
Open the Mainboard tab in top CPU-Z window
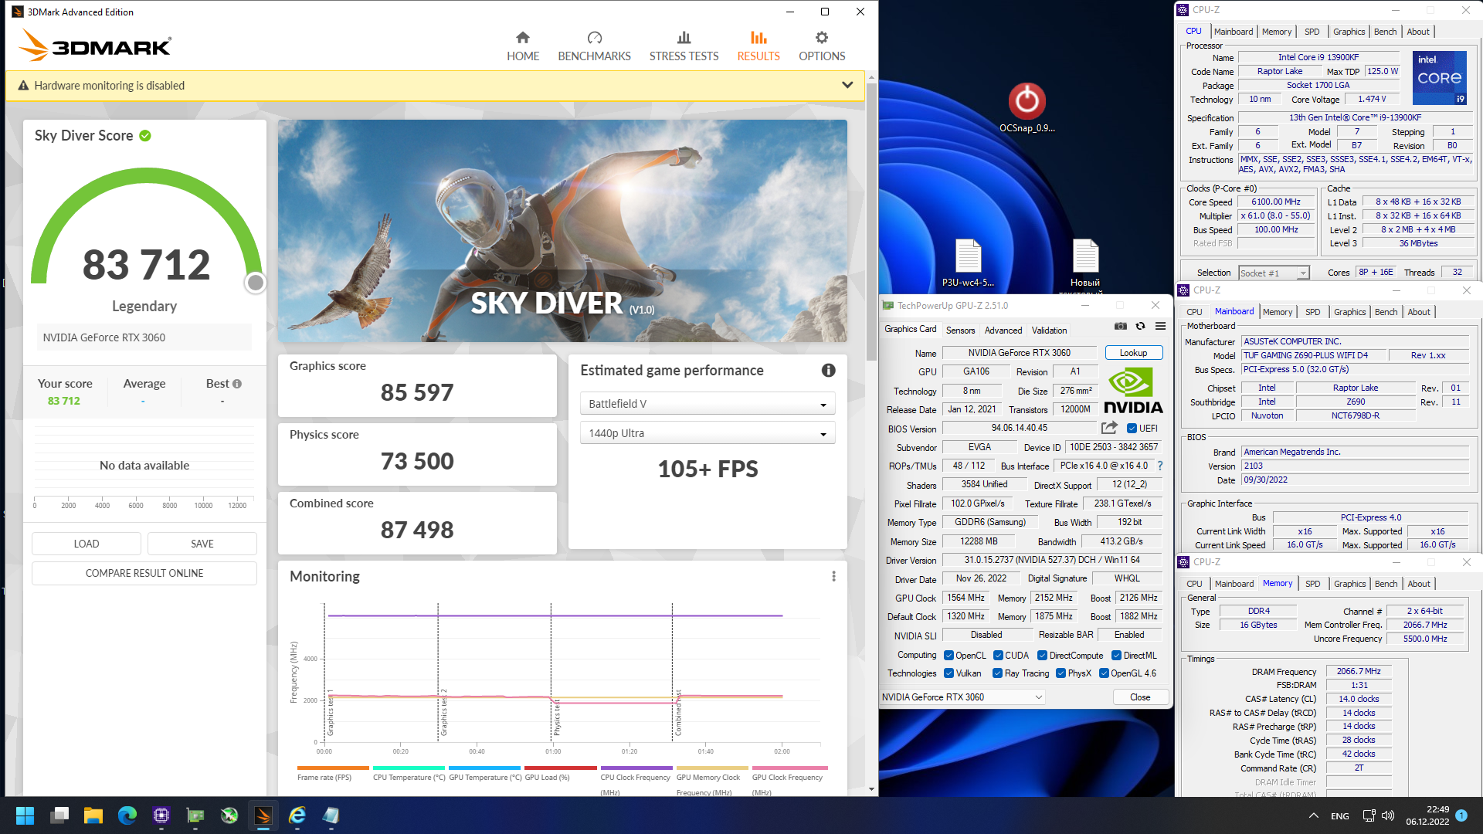(x=1233, y=32)
